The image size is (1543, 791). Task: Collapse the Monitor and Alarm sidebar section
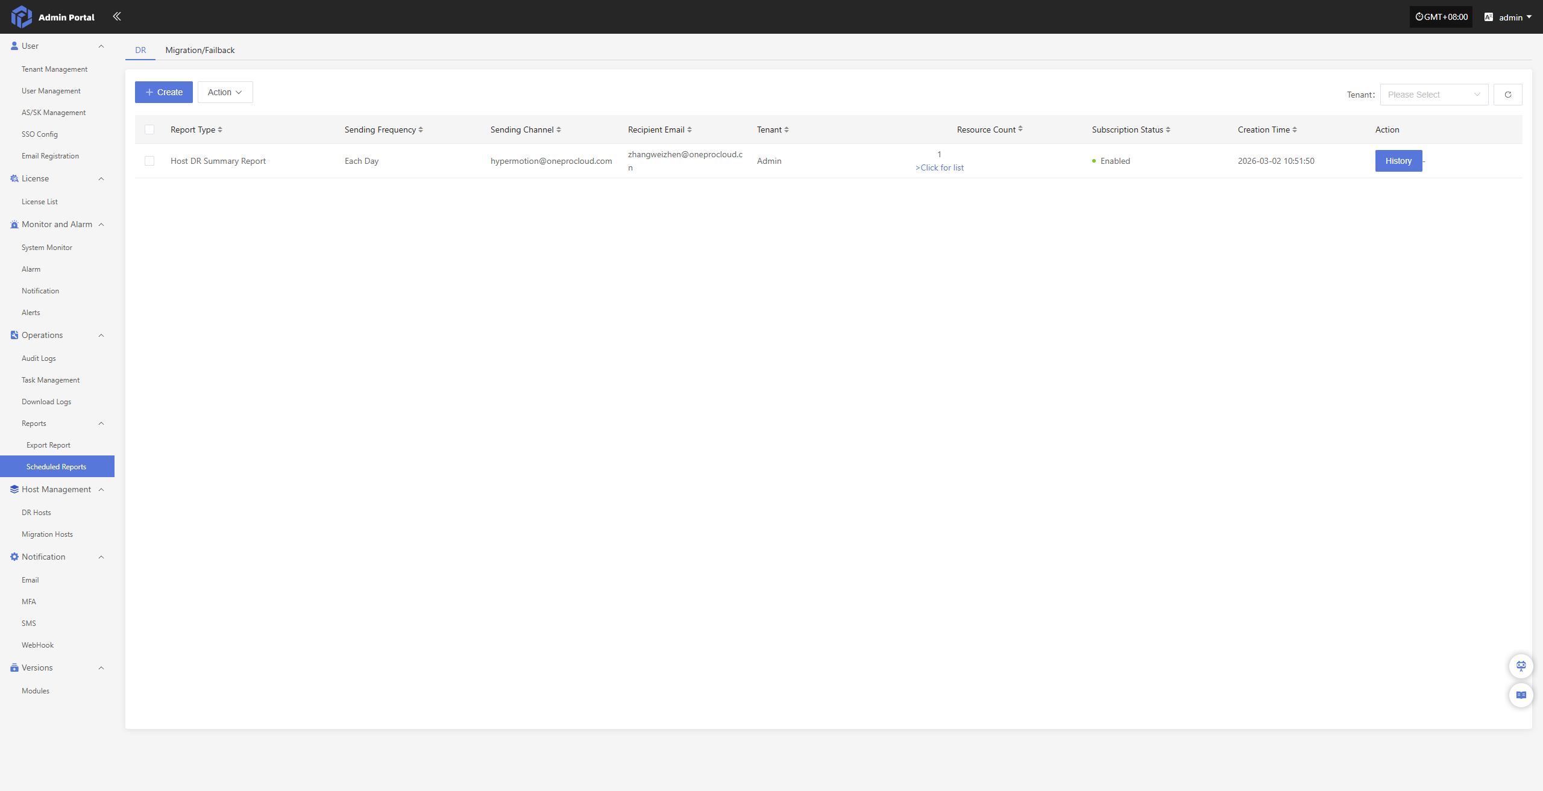tap(101, 225)
